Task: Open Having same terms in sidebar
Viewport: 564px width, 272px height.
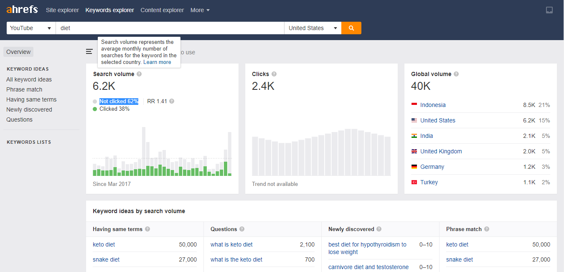Action: click(31, 99)
